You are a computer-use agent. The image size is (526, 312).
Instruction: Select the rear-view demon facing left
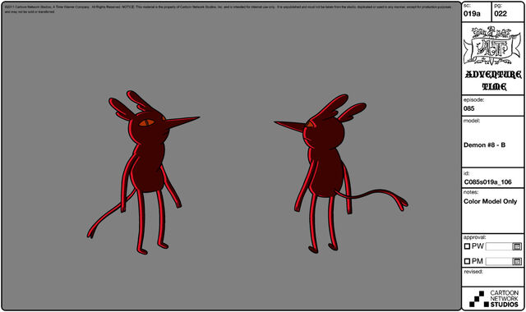pyautogui.click(x=341, y=173)
